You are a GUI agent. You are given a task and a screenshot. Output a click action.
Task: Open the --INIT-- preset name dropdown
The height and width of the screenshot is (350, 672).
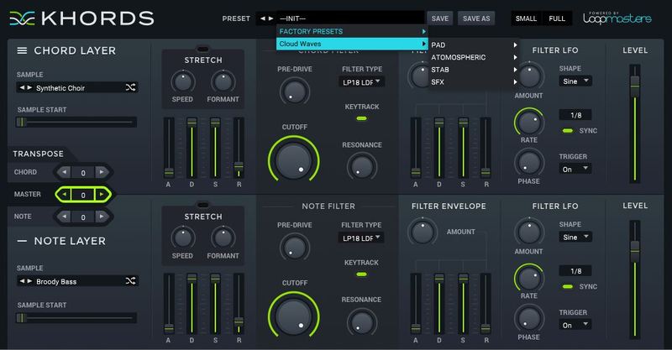click(x=350, y=18)
